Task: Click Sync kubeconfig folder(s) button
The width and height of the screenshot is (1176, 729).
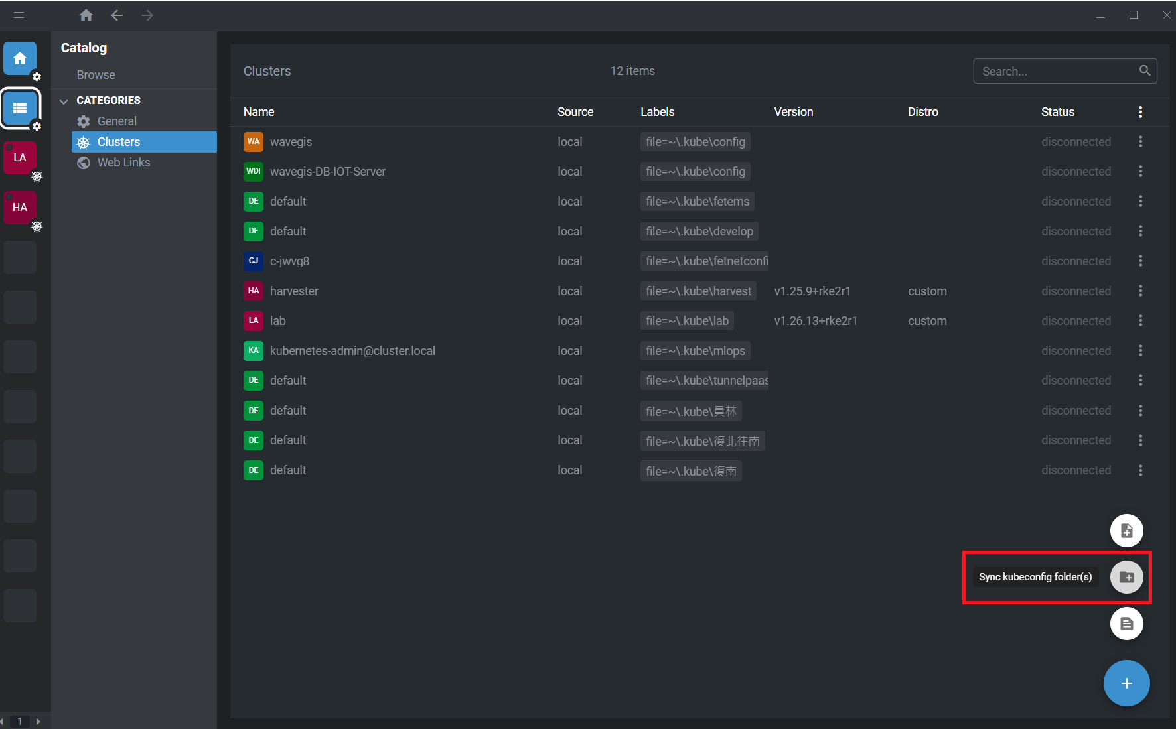Action: pyautogui.click(x=1126, y=577)
